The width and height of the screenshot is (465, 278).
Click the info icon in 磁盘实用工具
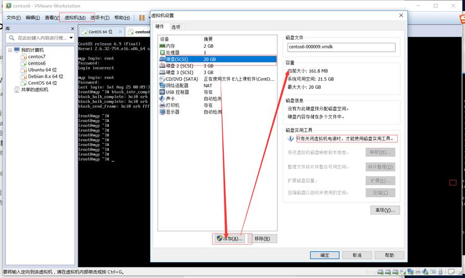click(291, 138)
